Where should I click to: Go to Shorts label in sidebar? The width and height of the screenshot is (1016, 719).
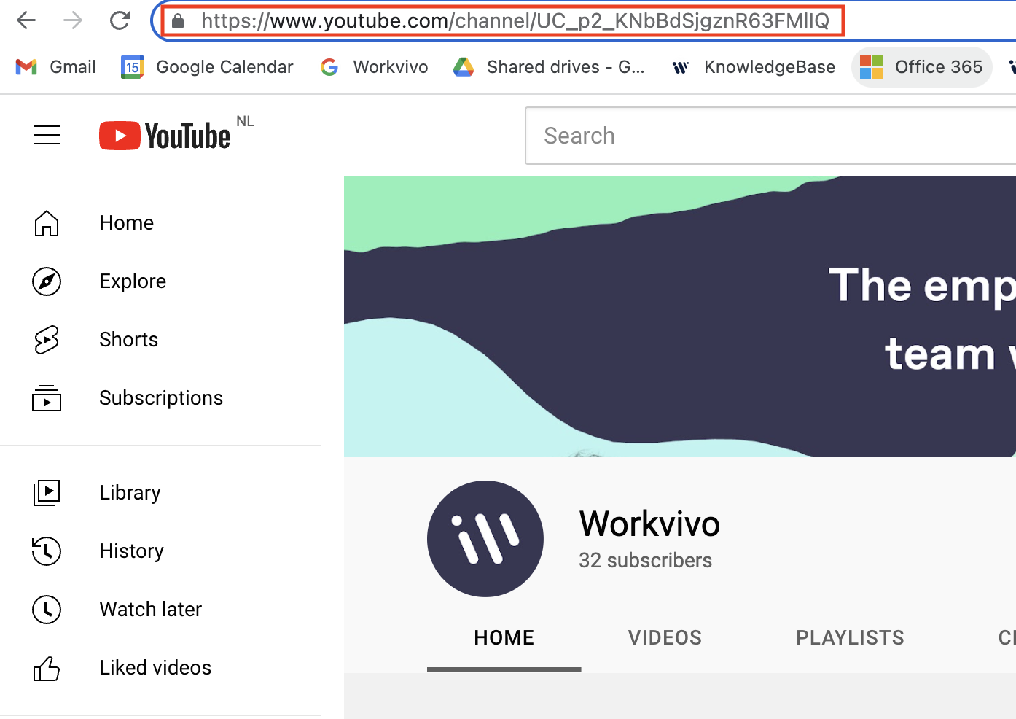click(129, 340)
